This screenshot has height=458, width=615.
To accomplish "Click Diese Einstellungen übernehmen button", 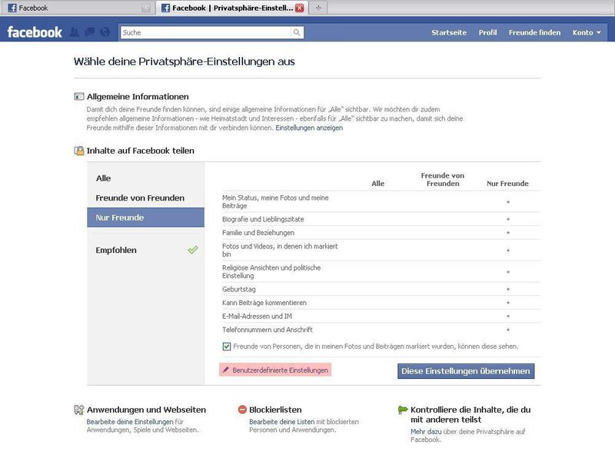I will [x=466, y=371].
